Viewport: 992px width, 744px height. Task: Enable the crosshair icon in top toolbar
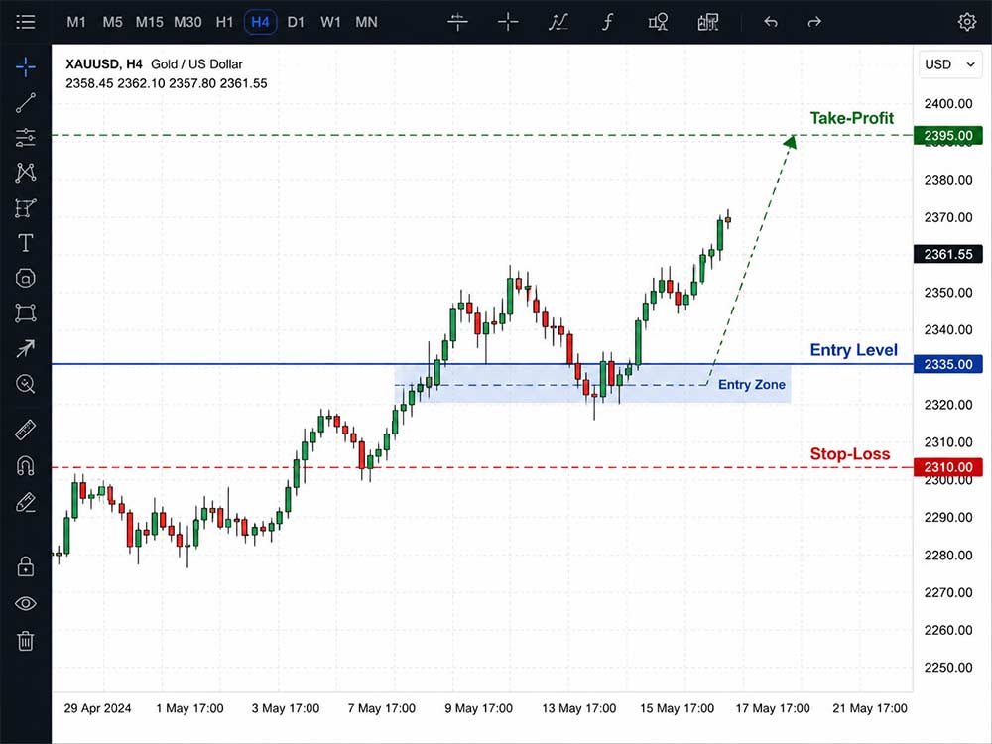[508, 22]
